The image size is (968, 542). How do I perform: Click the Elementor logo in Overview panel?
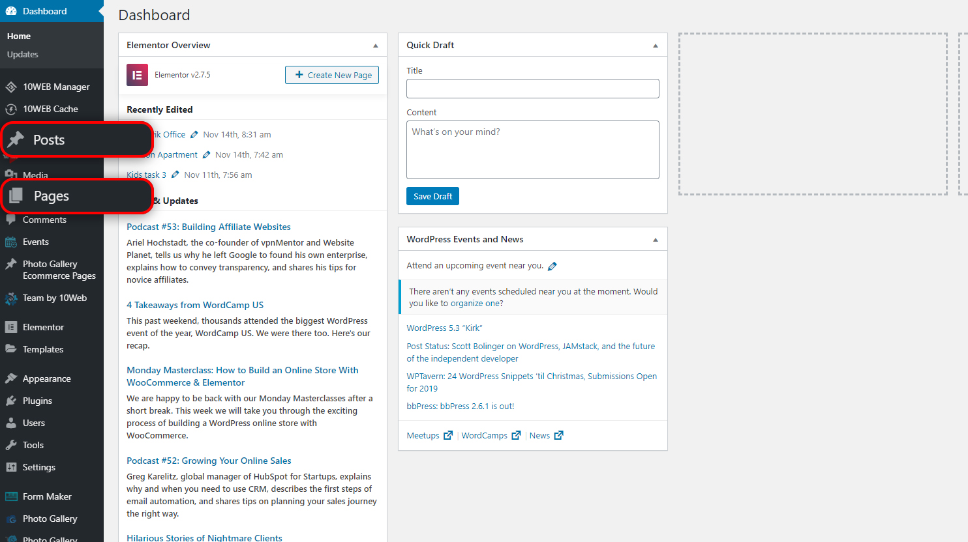(137, 75)
